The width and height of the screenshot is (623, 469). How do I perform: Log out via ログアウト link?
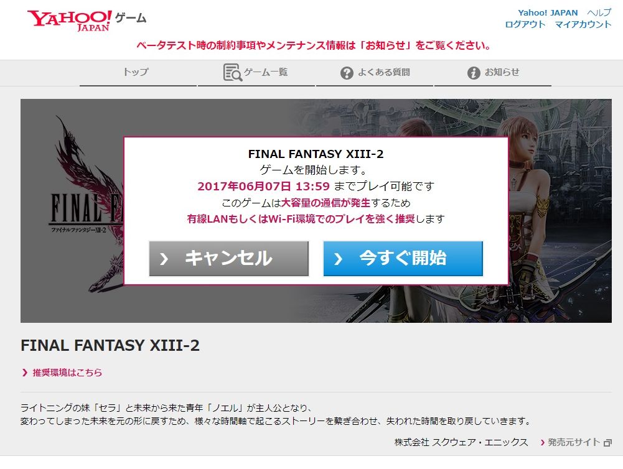(525, 25)
